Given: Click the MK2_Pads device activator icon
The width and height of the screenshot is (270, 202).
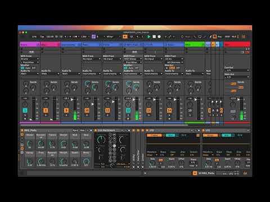Looking at the screenshot, I should tap(22, 130).
